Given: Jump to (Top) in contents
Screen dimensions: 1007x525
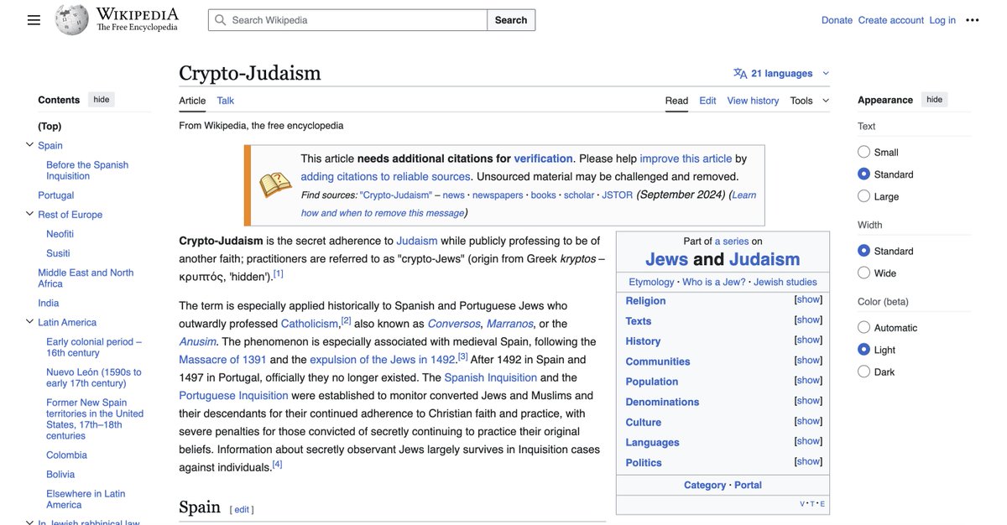Looking at the screenshot, I should tap(50, 126).
